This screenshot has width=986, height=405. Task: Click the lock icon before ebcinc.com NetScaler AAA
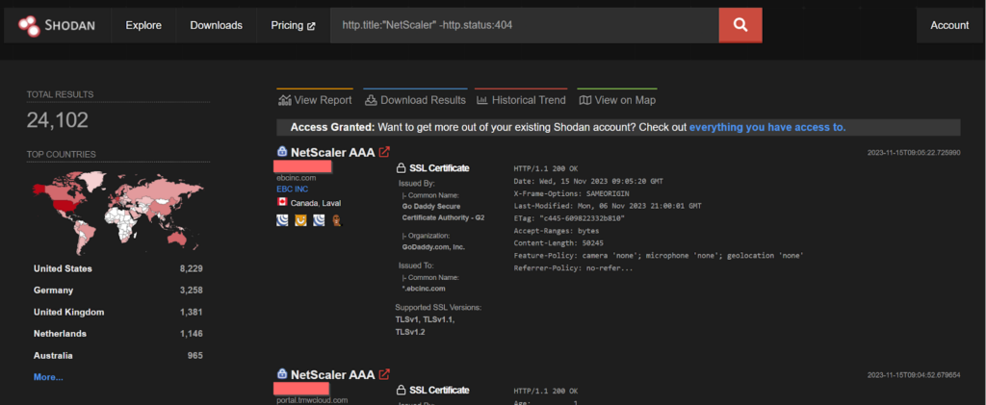[x=282, y=152]
